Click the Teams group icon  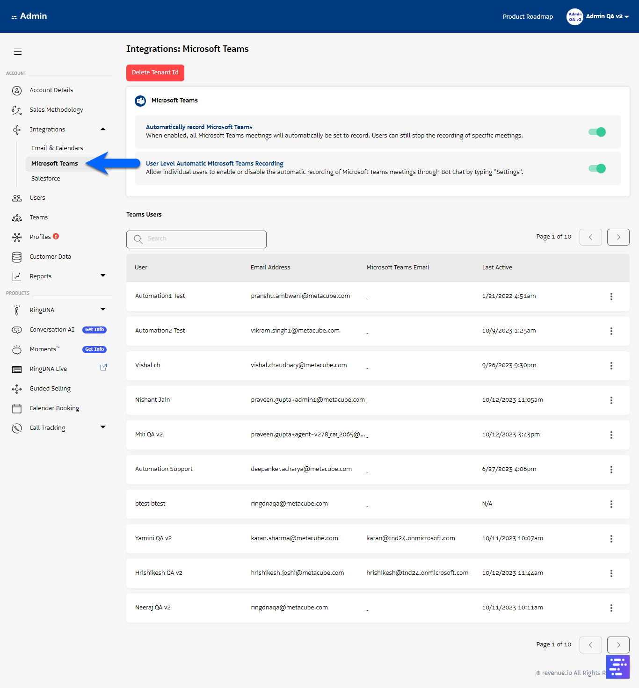[17, 217]
